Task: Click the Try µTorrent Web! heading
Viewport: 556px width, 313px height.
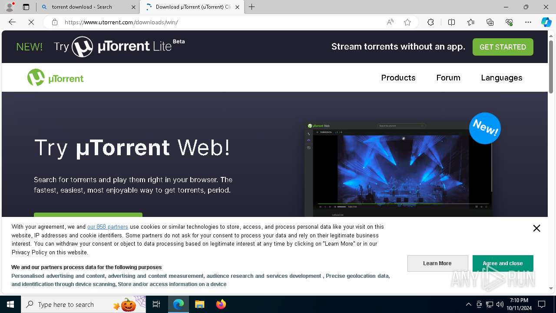Action: pos(132,148)
